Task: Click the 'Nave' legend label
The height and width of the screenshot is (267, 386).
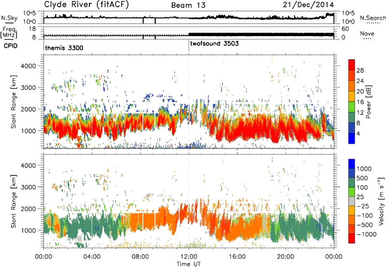Action: (x=367, y=33)
